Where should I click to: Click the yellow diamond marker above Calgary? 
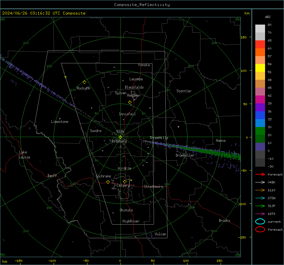(x=125, y=181)
